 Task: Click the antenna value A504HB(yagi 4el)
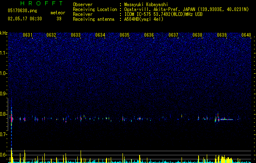pyautogui.click(x=144, y=19)
